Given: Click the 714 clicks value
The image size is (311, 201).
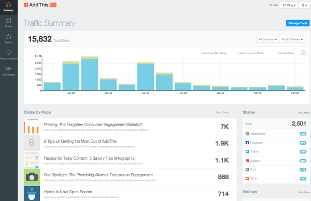Looking at the screenshot, I should coord(223,194).
